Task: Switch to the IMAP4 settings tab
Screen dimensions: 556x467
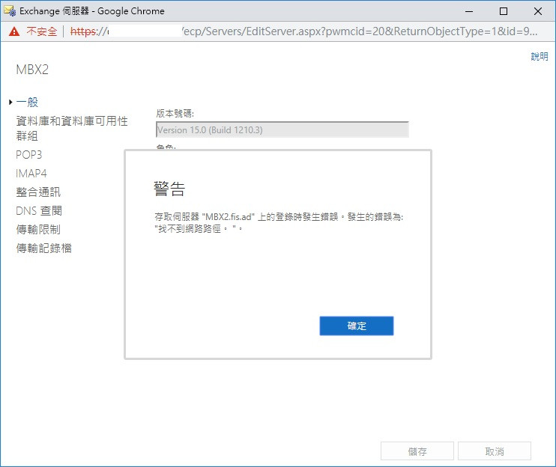Action: pos(31,174)
